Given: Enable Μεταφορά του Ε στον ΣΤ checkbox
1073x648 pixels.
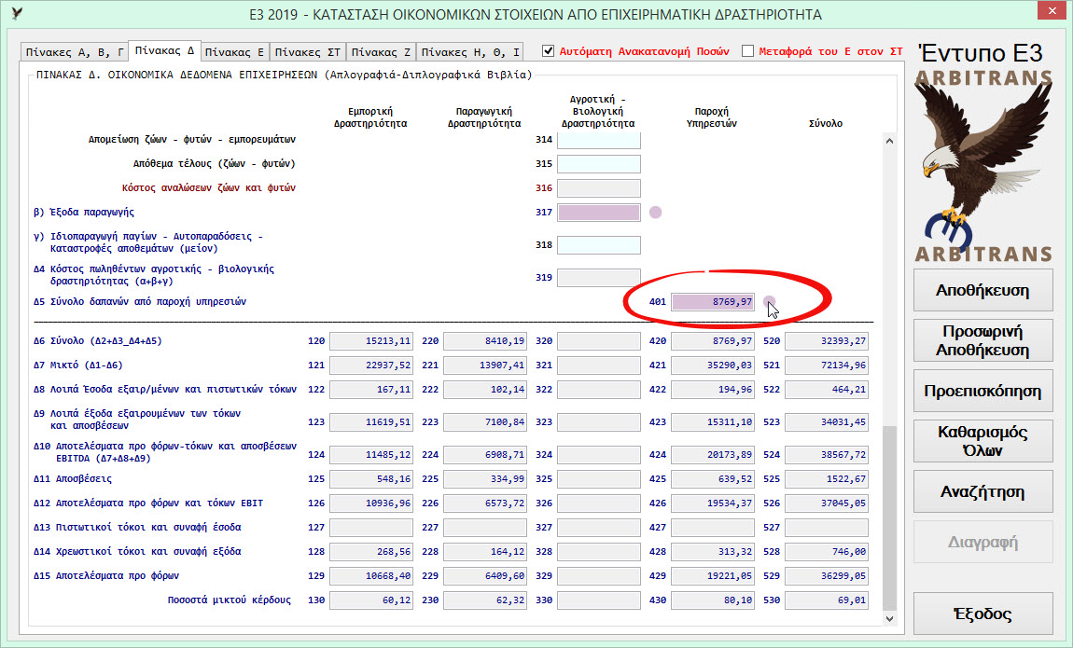Looking at the screenshot, I should click(x=748, y=51).
